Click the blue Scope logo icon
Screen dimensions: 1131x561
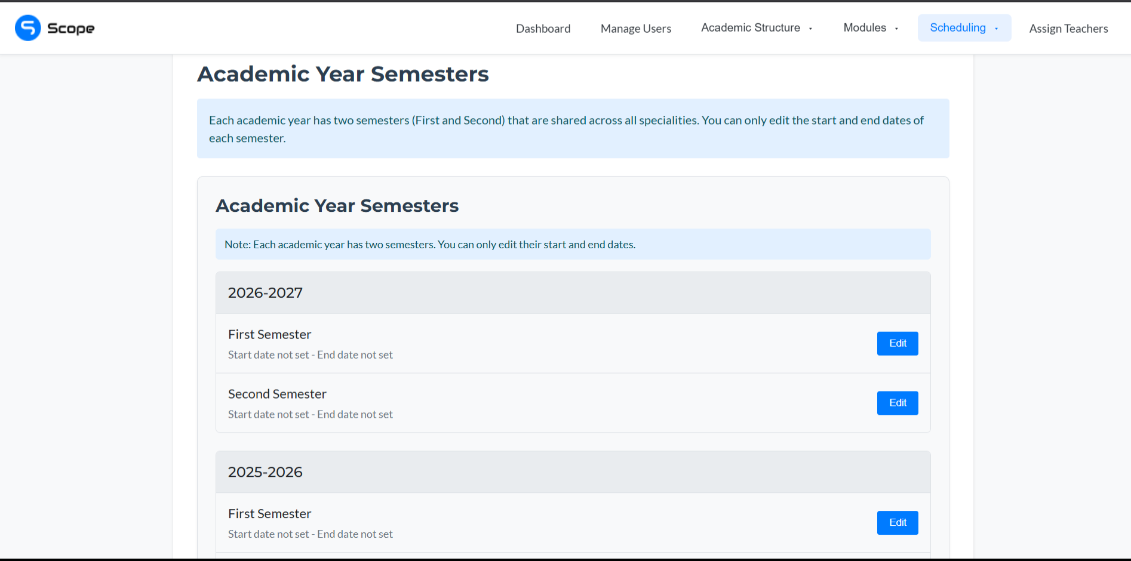pos(27,28)
